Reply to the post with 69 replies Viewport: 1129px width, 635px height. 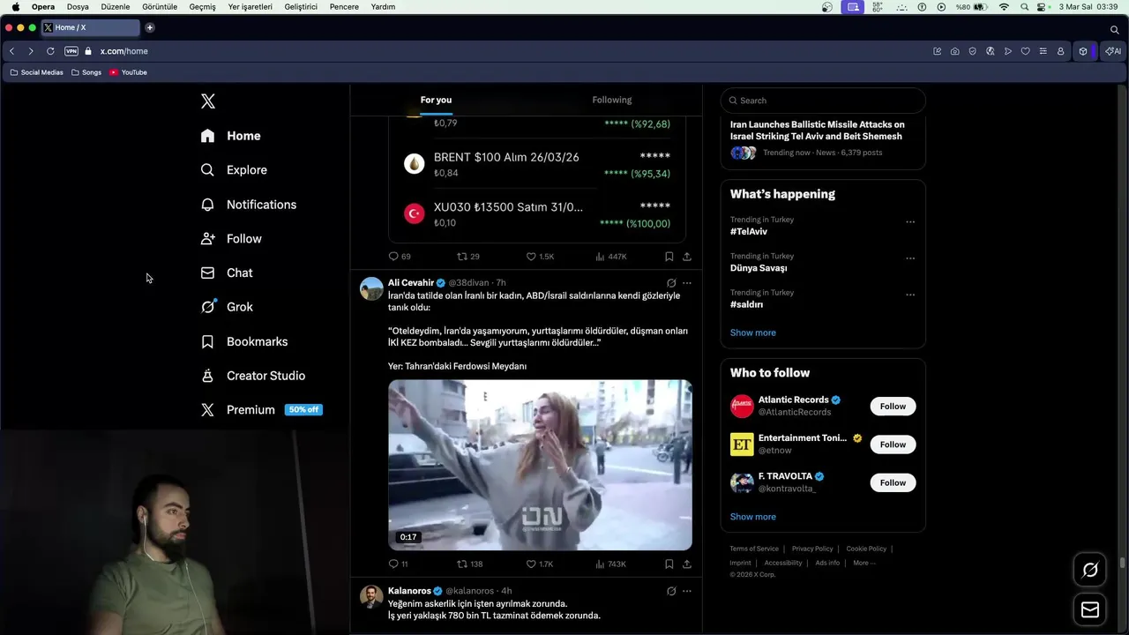[x=400, y=257]
